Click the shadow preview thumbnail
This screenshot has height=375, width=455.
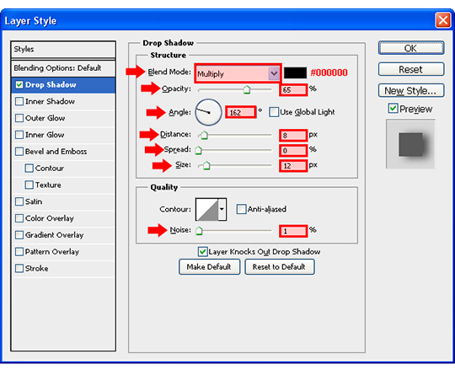click(410, 144)
